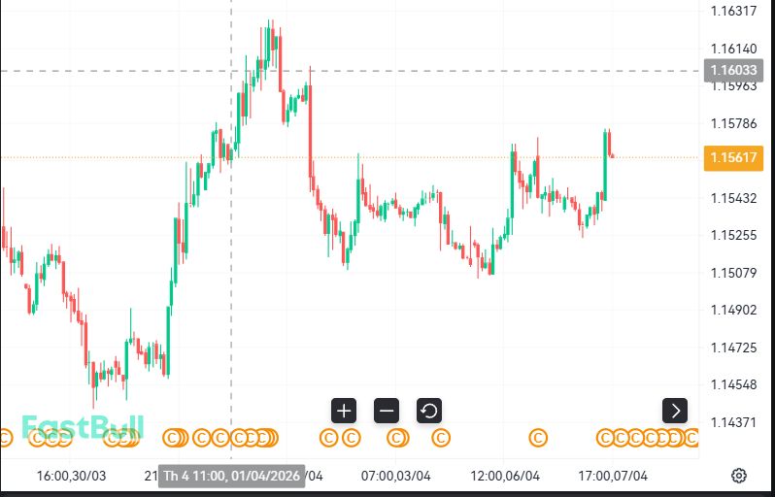Open the isolated event marker near 12:00,06/04
The height and width of the screenshot is (497, 775).
point(539,439)
